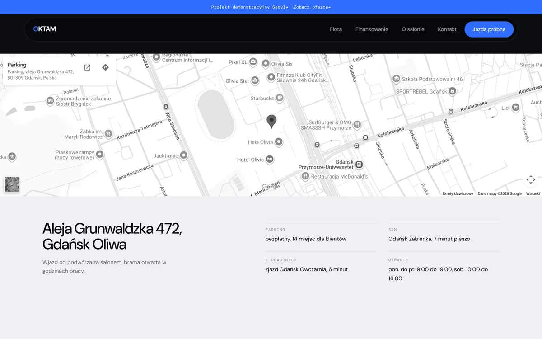Screen dimensions: 542x339
Task: Select the SurfBurger restaurant marker
Action: pos(357,124)
